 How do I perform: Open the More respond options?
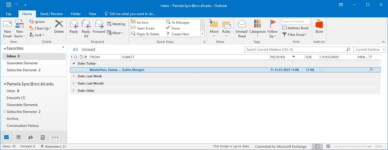pos(115,33)
